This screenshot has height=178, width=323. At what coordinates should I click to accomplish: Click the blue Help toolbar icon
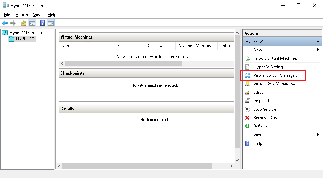click(x=42, y=23)
